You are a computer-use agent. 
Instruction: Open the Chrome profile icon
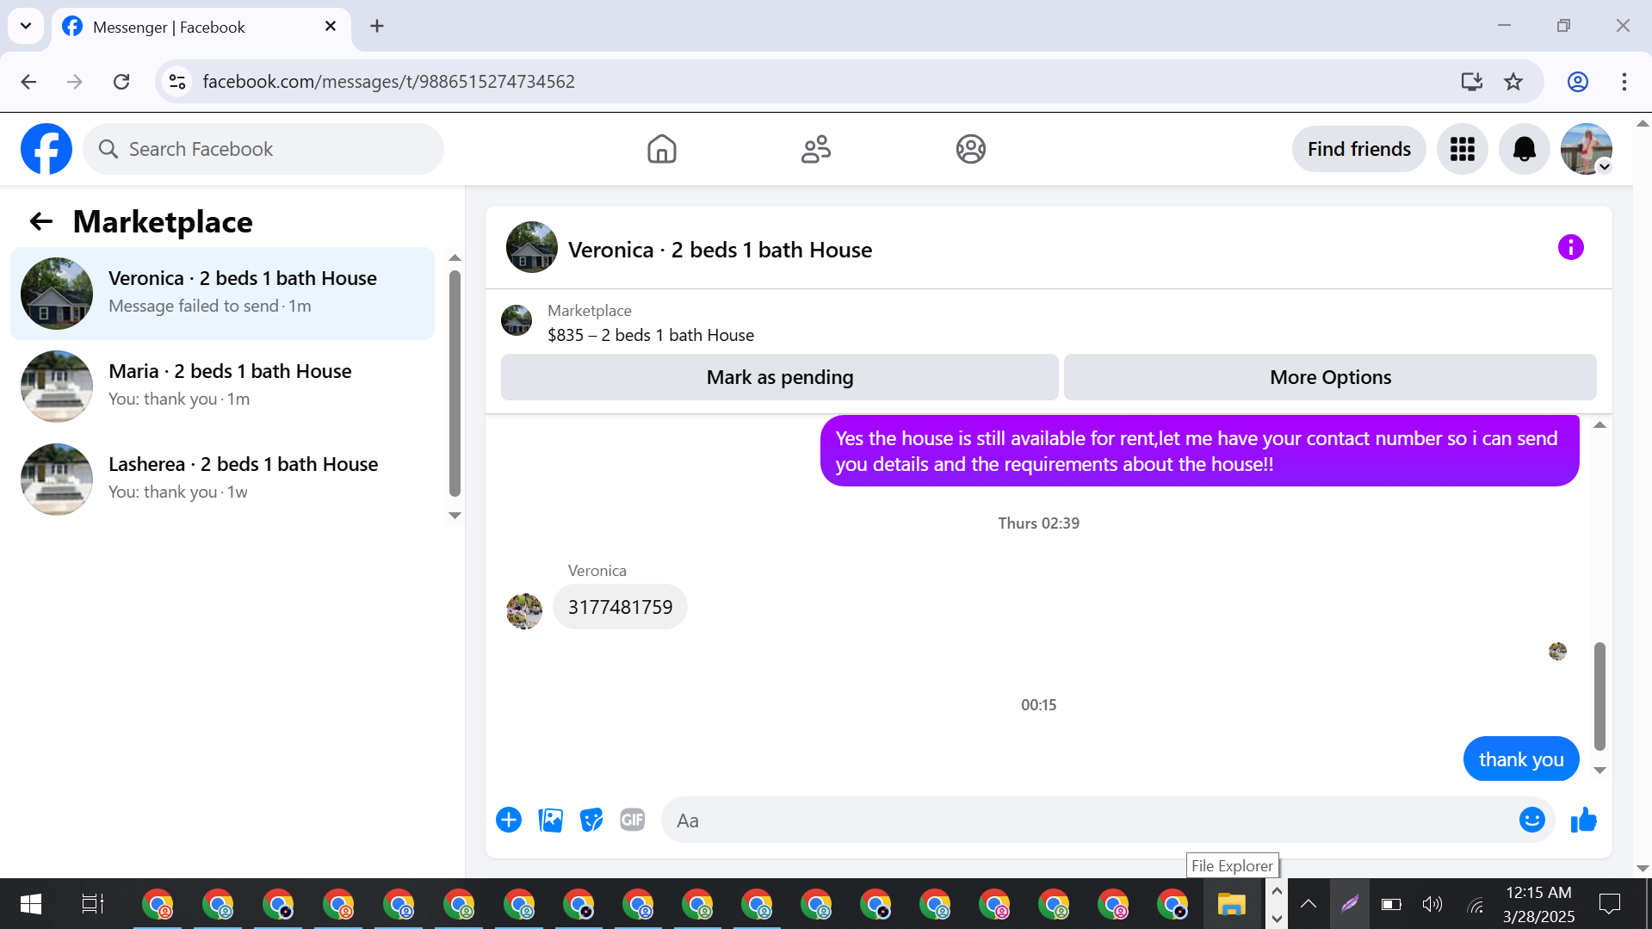1577,82
